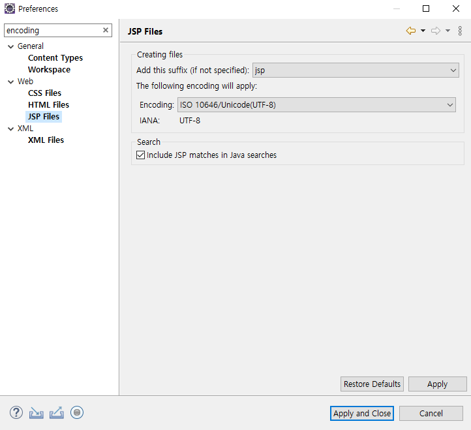Viewport: 471px width, 430px height.
Task: Open CSS Files preference page
Action: [45, 93]
